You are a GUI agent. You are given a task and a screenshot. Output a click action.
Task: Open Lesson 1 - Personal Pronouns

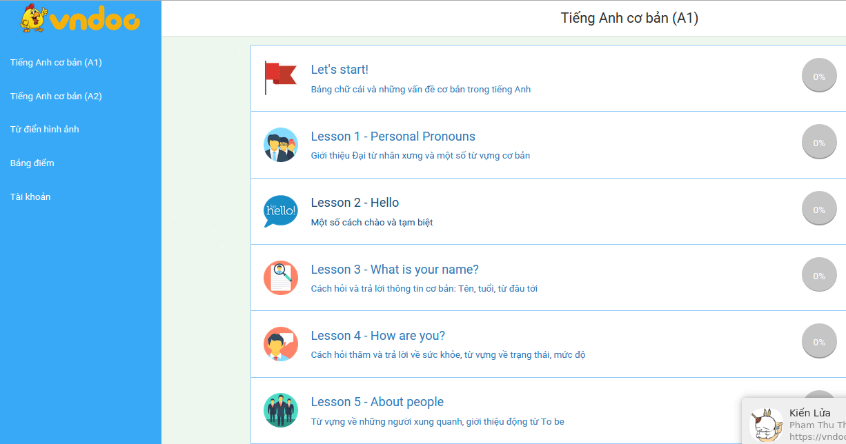point(393,137)
